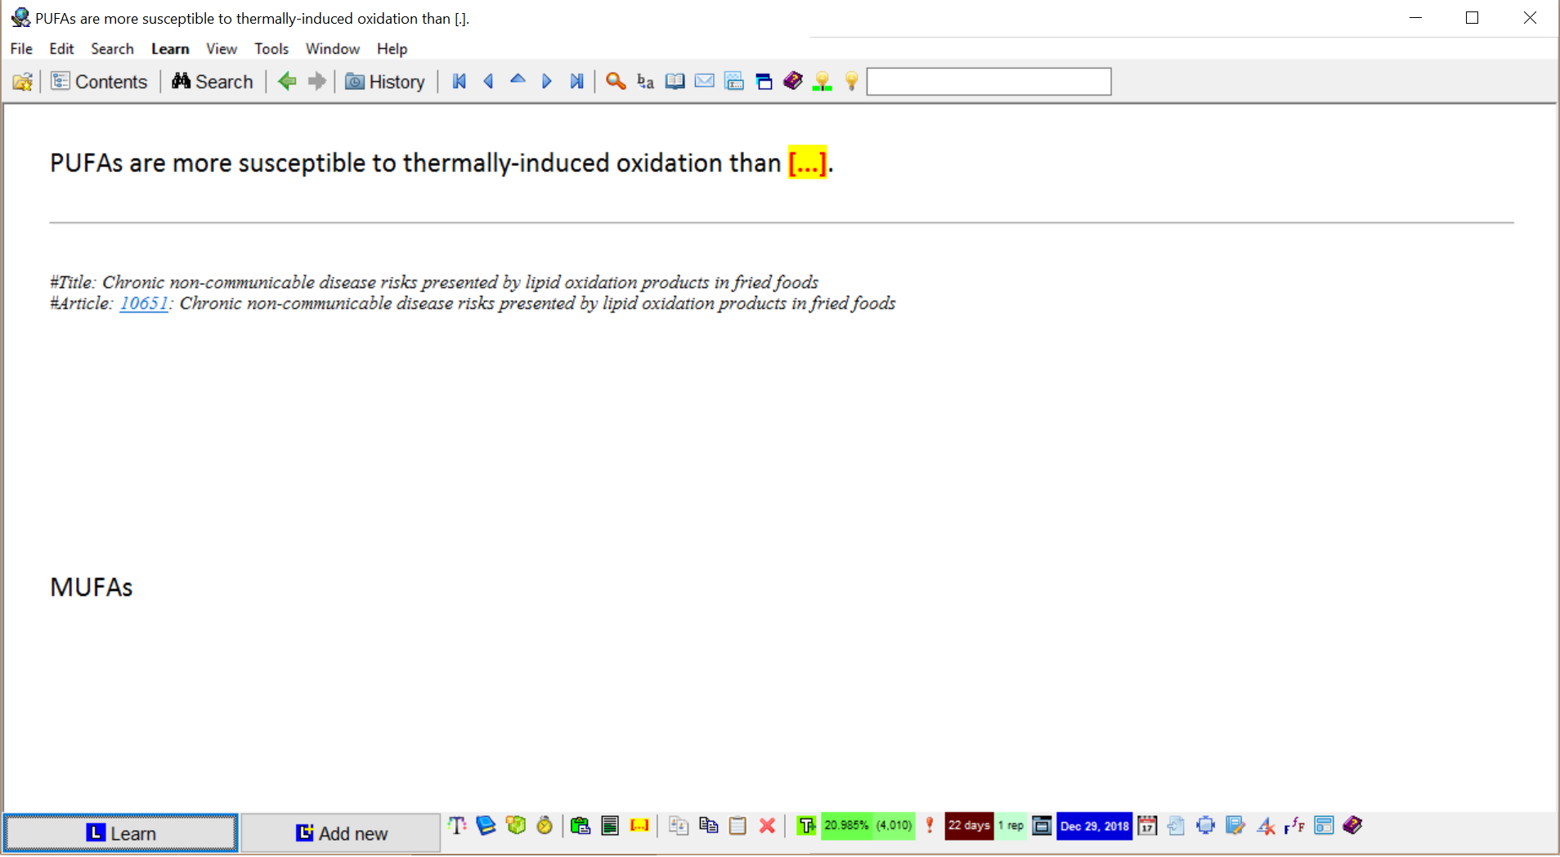The height and width of the screenshot is (857, 1560).
Task: Click the clipboard paste icon
Action: 737,826
